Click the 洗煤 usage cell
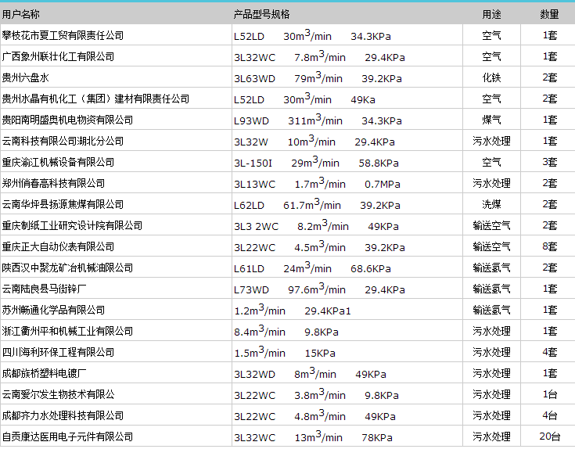 tap(491, 204)
